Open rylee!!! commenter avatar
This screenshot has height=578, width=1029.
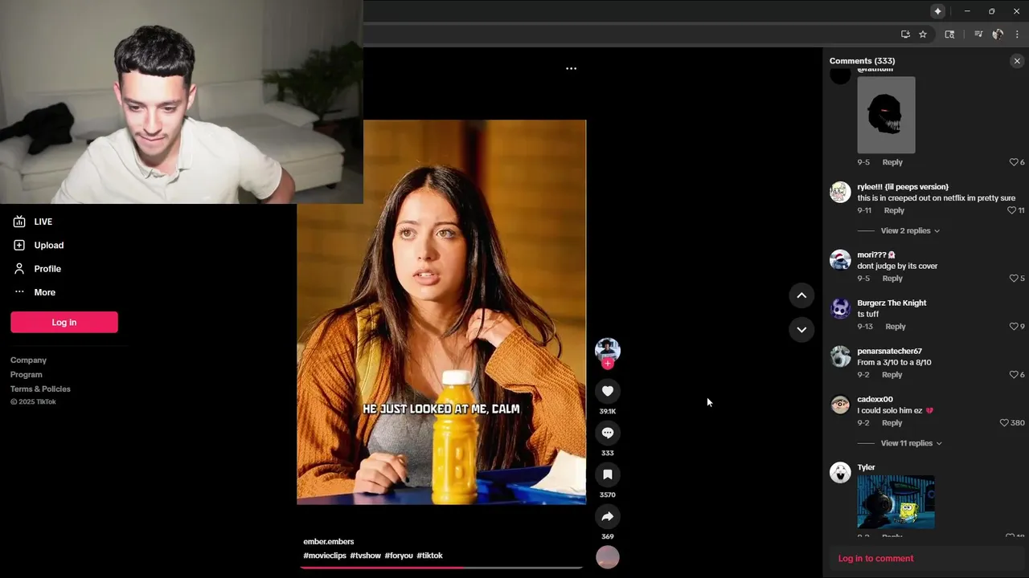[x=840, y=192]
